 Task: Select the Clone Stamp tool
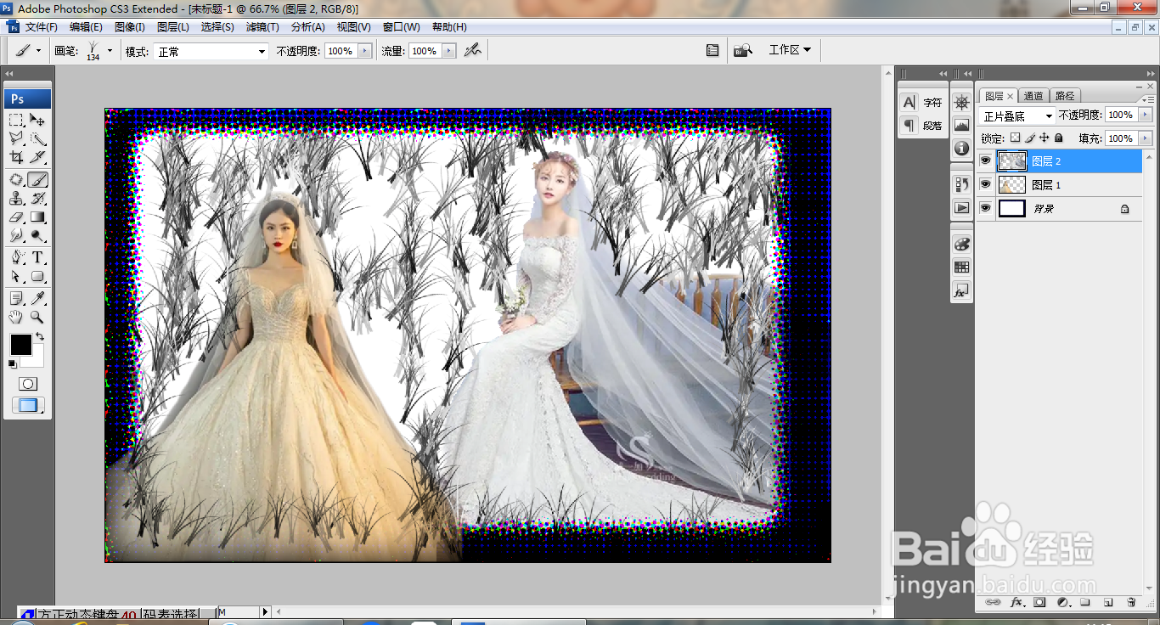tap(16, 199)
